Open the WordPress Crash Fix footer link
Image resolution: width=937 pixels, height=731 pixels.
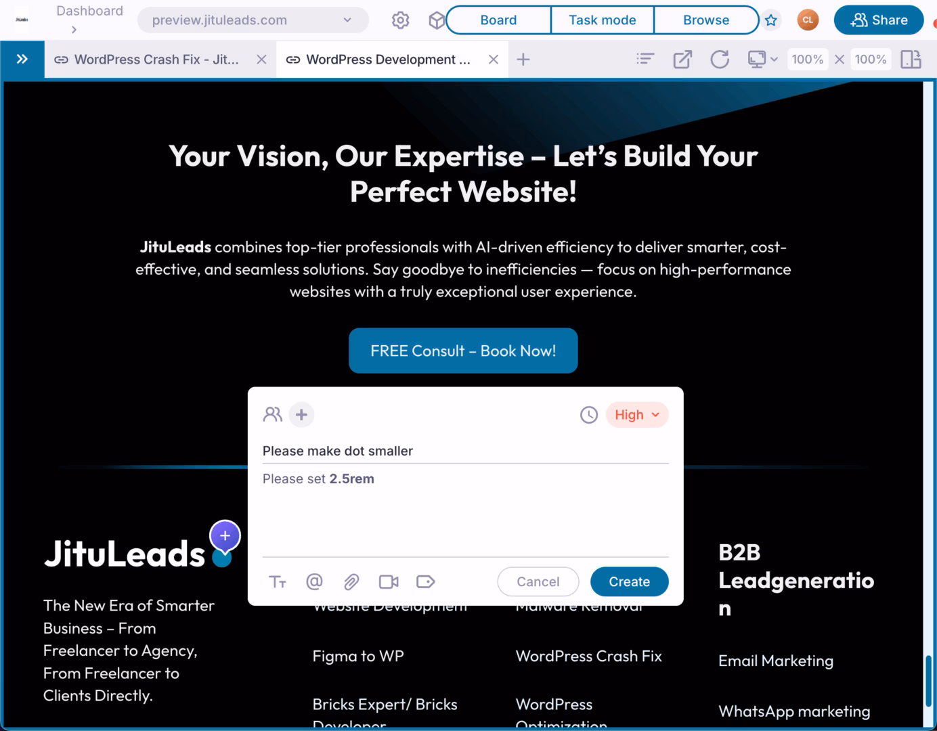(x=588, y=656)
